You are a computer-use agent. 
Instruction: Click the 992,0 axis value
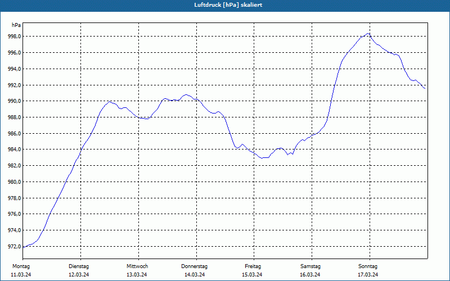[15, 85]
